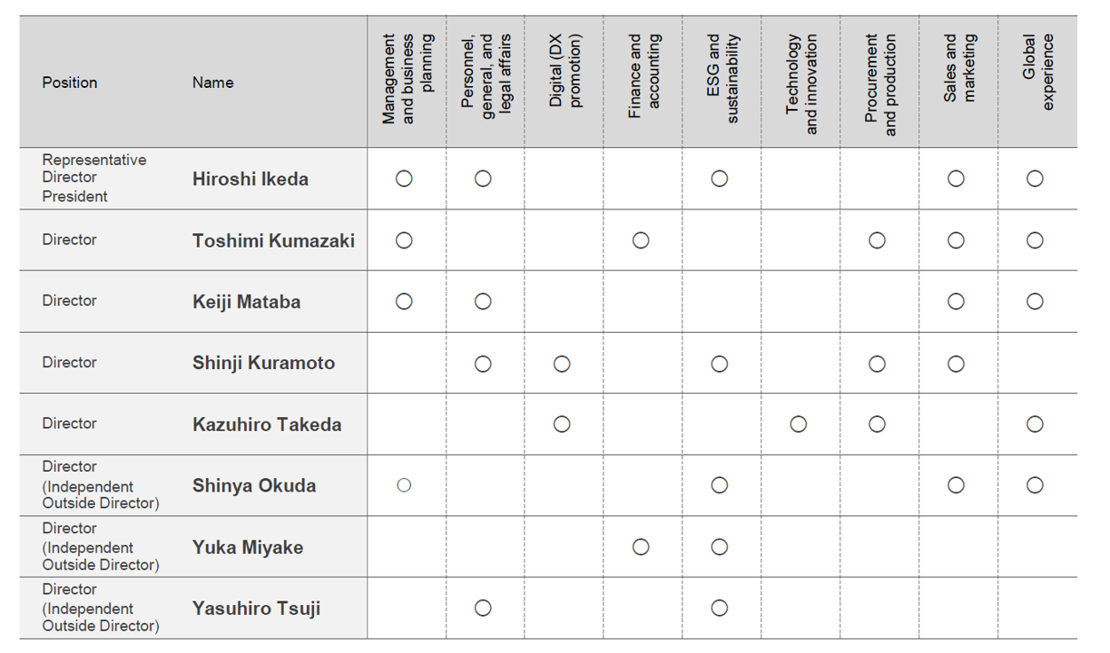The height and width of the screenshot is (653, 1110).
Task: Select Toshimi Kumazaki's Procurement and production circle
Action: 877,240
